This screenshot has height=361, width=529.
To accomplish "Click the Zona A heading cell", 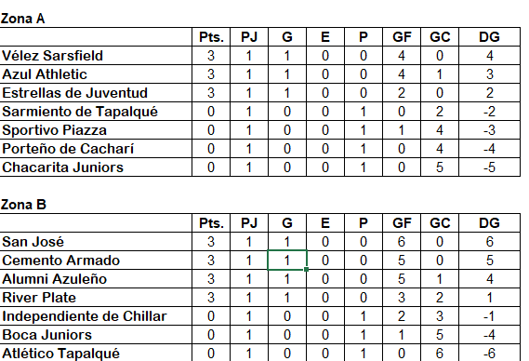I will click(96, 19).
